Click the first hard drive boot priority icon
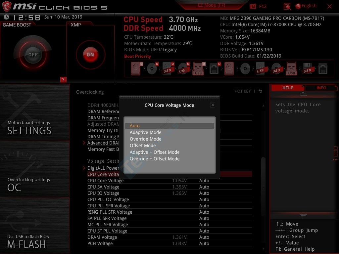 click(x=136, y=69)
